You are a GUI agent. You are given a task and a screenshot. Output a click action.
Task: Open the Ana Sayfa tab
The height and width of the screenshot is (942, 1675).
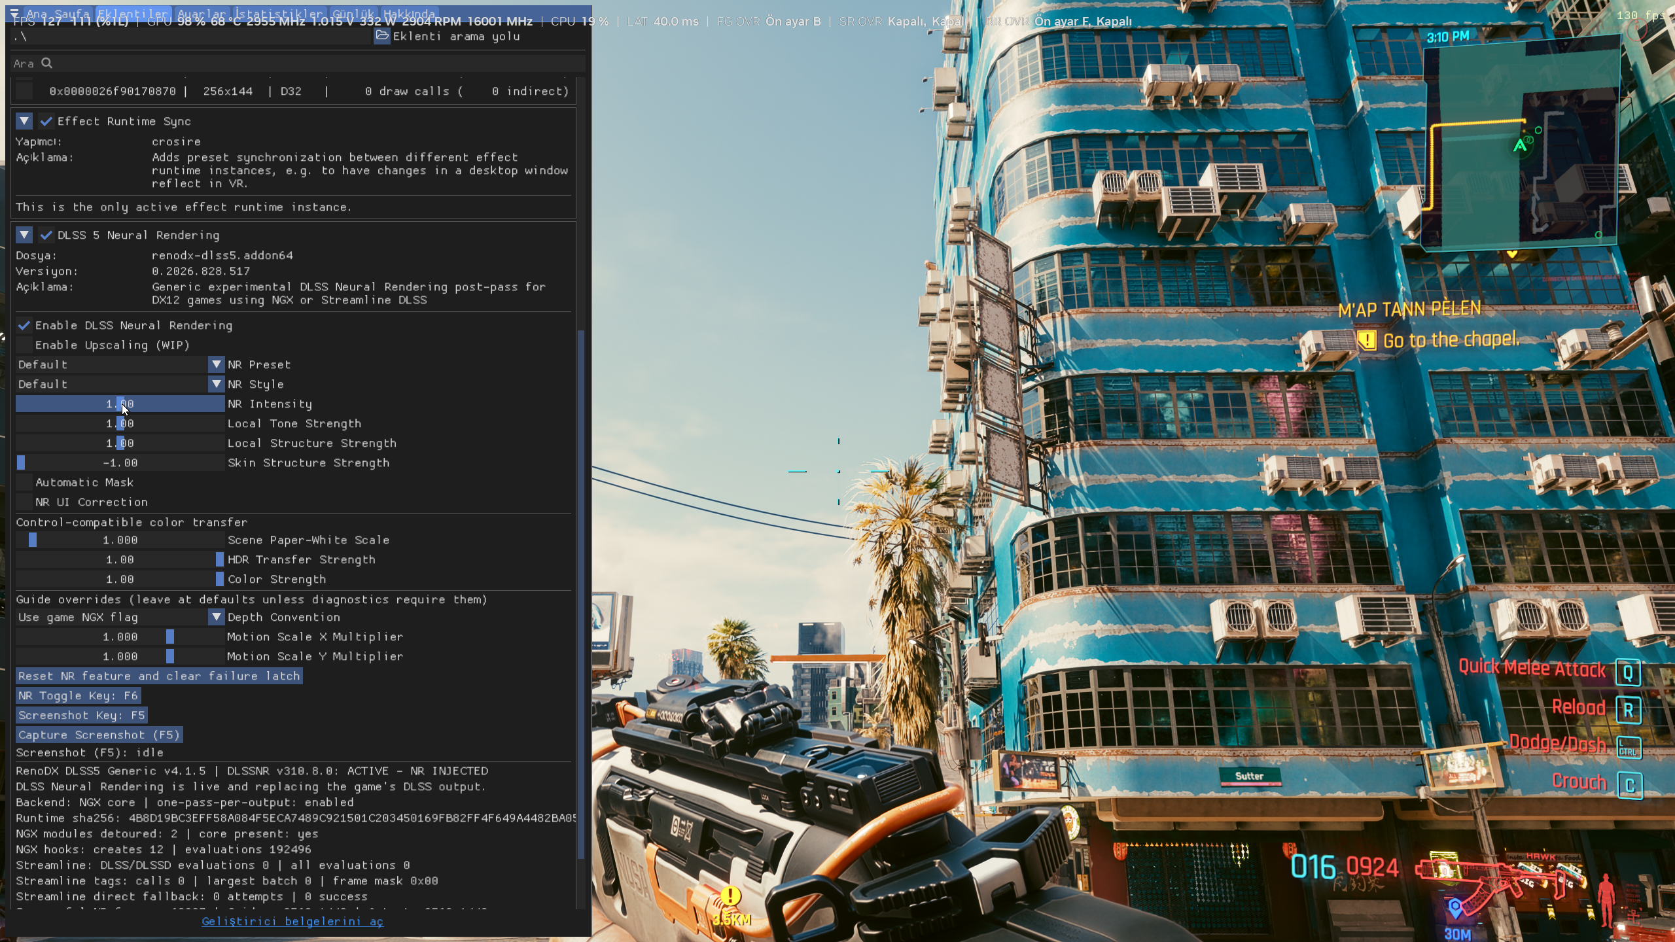point(58,13)
